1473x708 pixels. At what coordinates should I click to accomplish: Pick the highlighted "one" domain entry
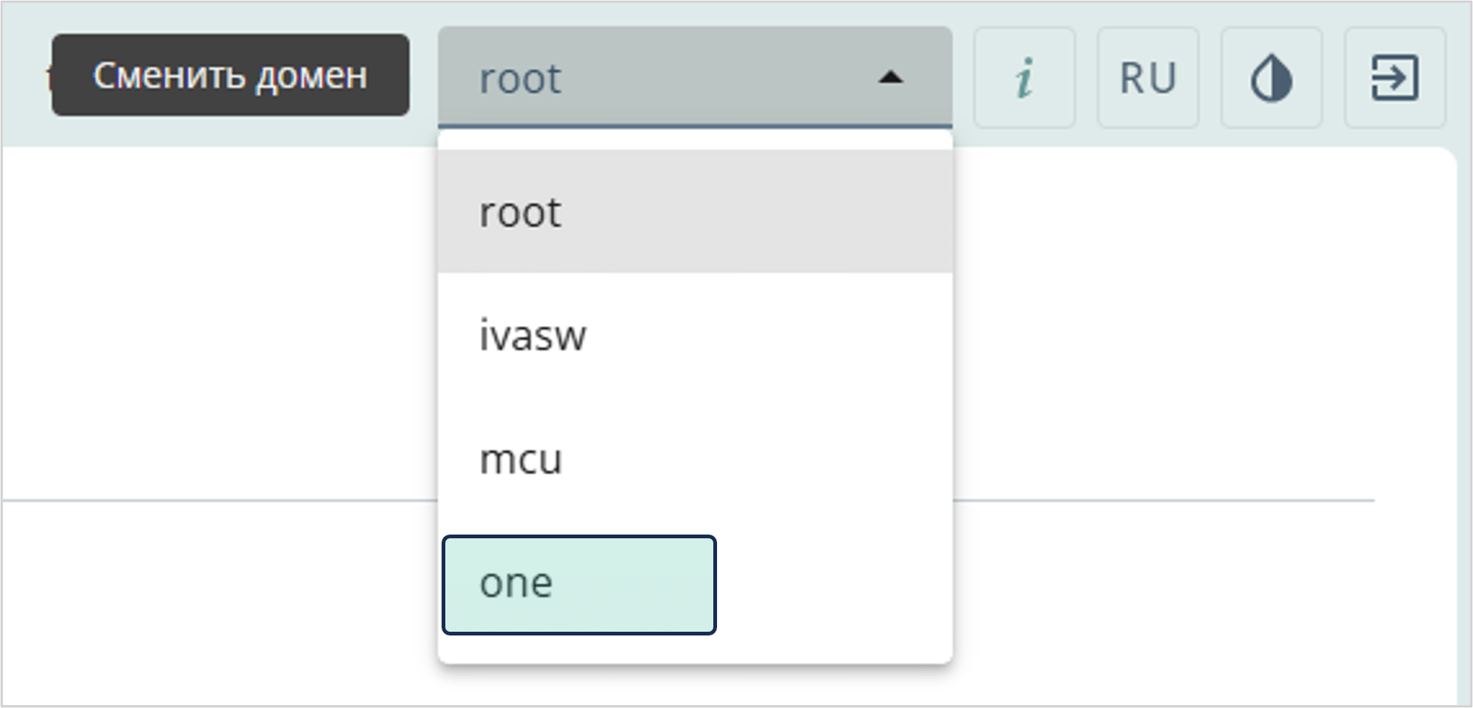pos(579,585)
